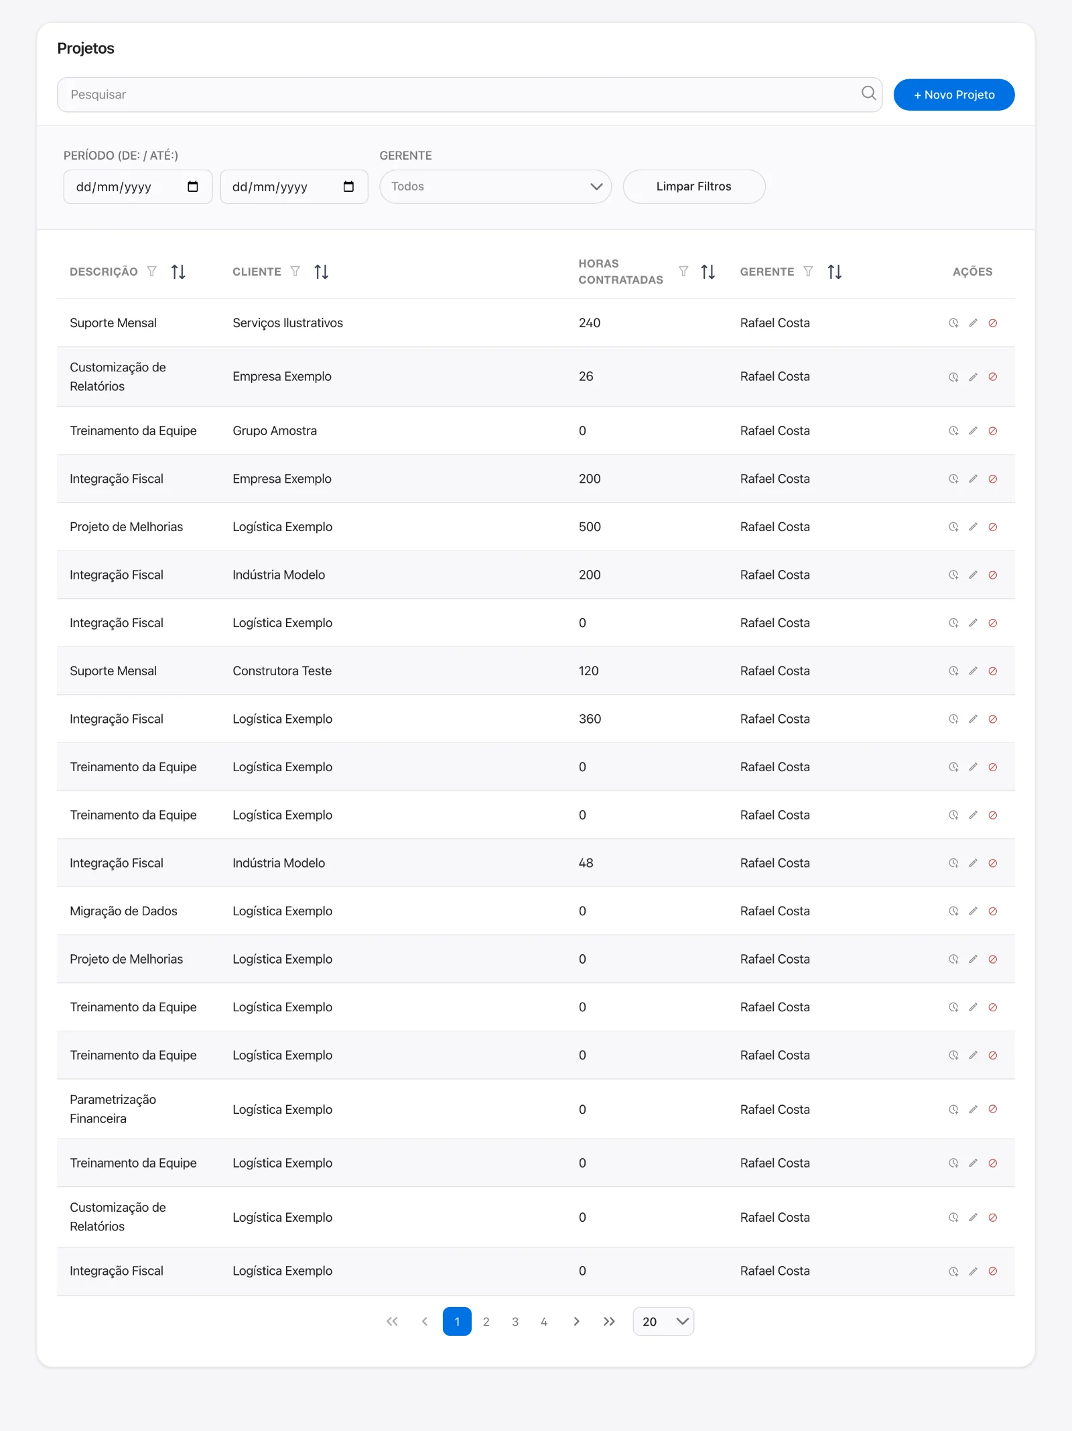The height and width of the screenshot is (1431, 1072).
Task: Select current page 1 button
Action: point(457,1321)
